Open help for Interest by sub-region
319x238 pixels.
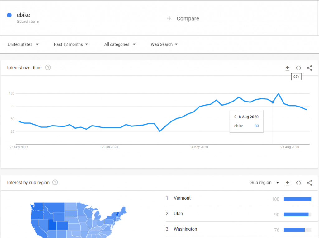coord(55,182)
